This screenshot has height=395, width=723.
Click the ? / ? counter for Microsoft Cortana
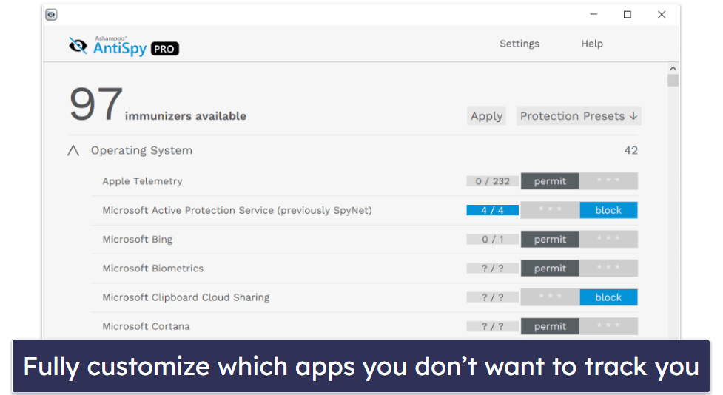click(x=492, y=326)
